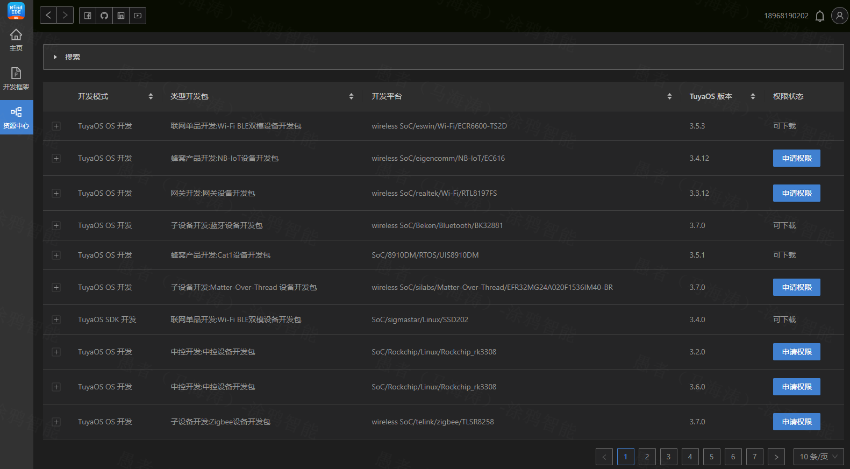Select the 资源中心 sidebar item
The image size is (850, 469).
point(16,117)
